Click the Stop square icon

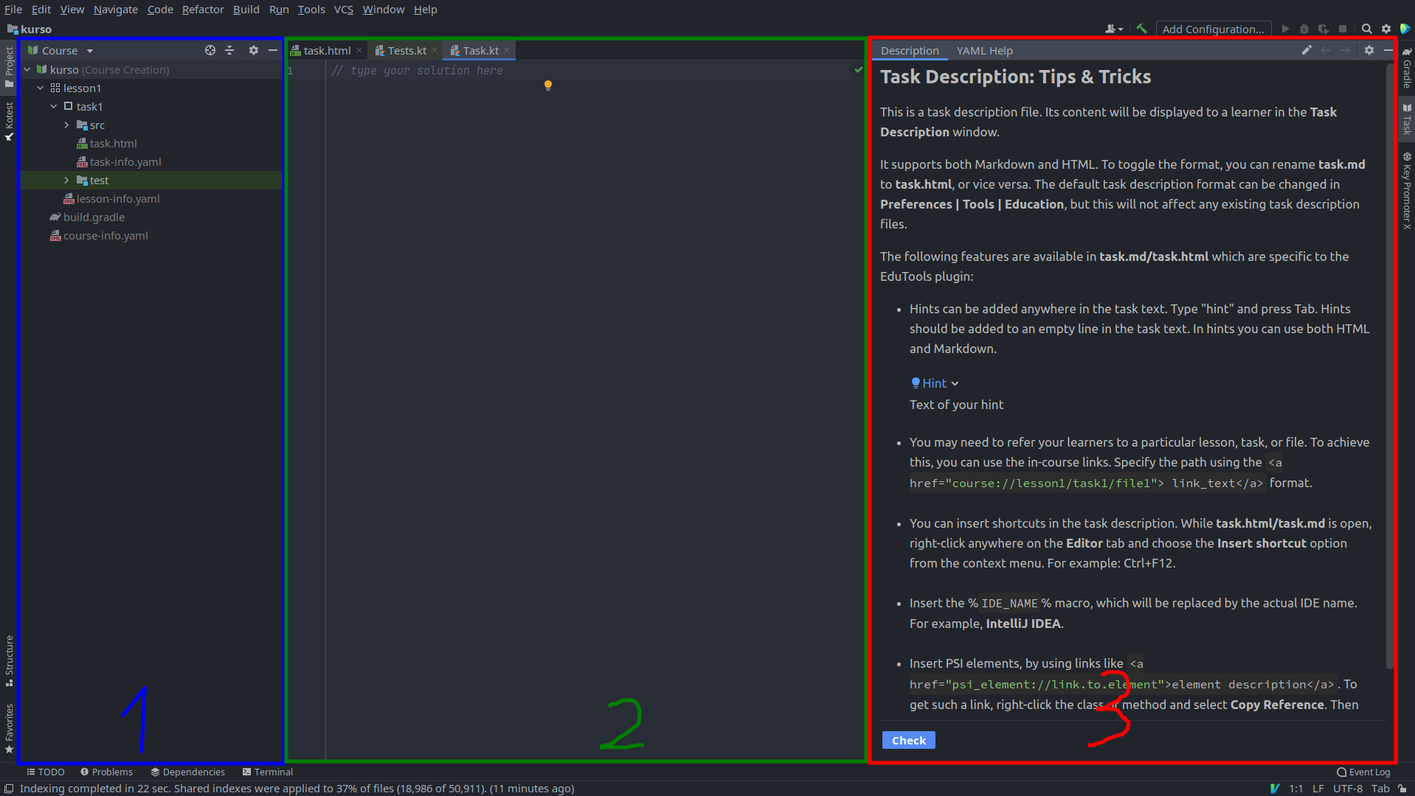click(1343, 29)
